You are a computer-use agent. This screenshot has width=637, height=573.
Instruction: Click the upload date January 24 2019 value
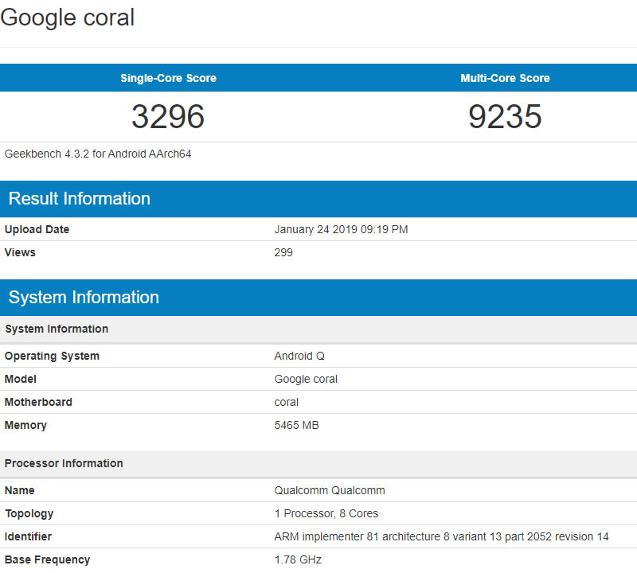point(341,229)
